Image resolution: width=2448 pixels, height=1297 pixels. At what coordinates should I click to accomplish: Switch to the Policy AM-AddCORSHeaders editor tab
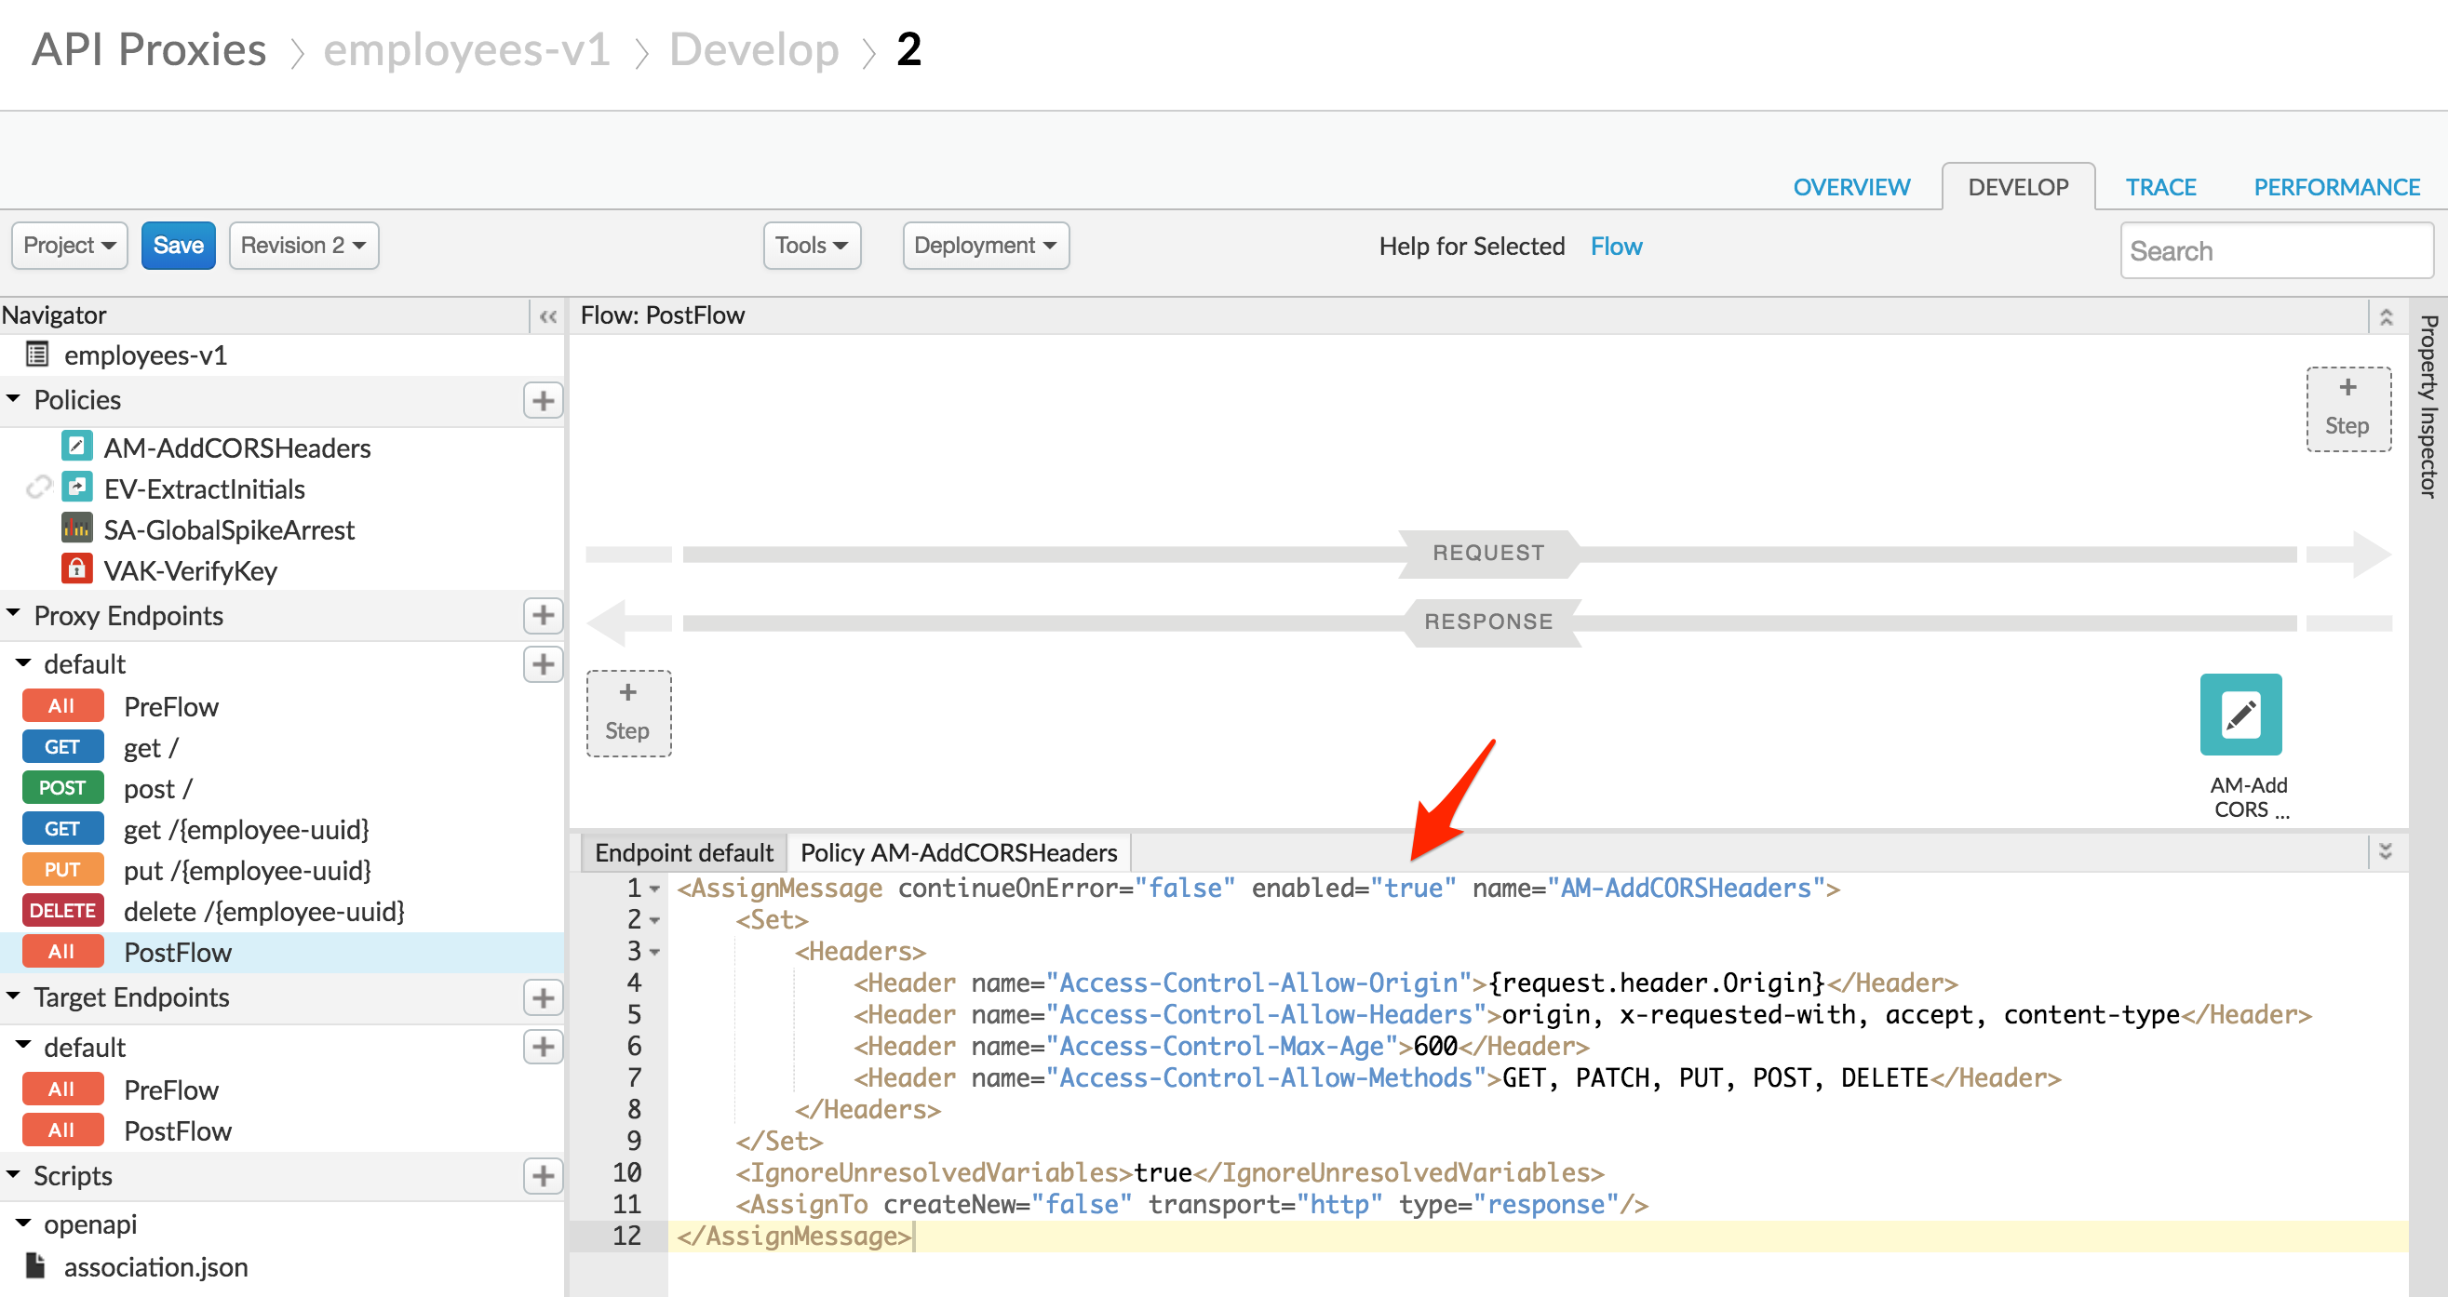click(x=959, y=852)
